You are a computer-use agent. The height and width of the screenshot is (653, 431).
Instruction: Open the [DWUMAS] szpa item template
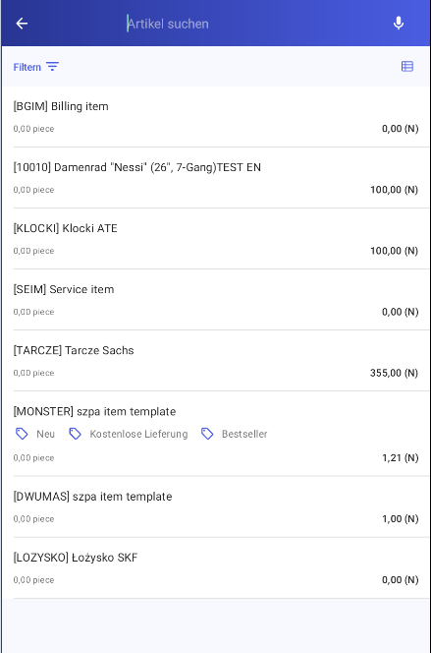tap(215, 507)
